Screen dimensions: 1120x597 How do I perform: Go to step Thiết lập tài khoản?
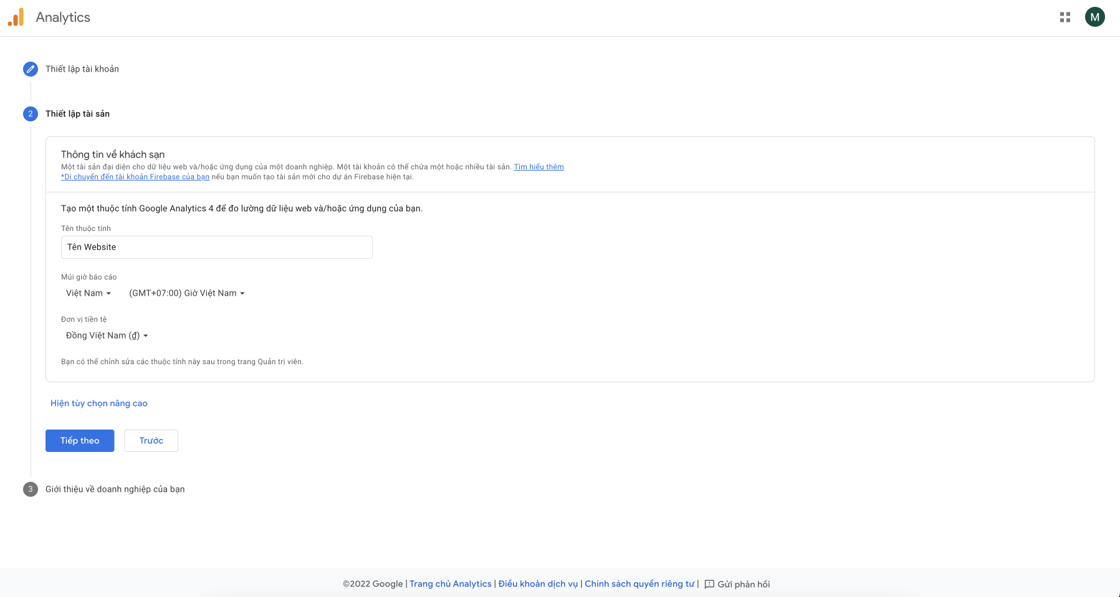[x=82, y=69]
